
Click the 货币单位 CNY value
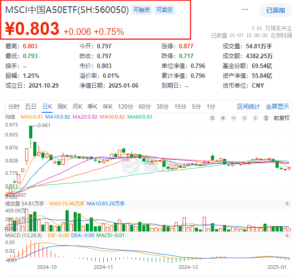point(258,85)
